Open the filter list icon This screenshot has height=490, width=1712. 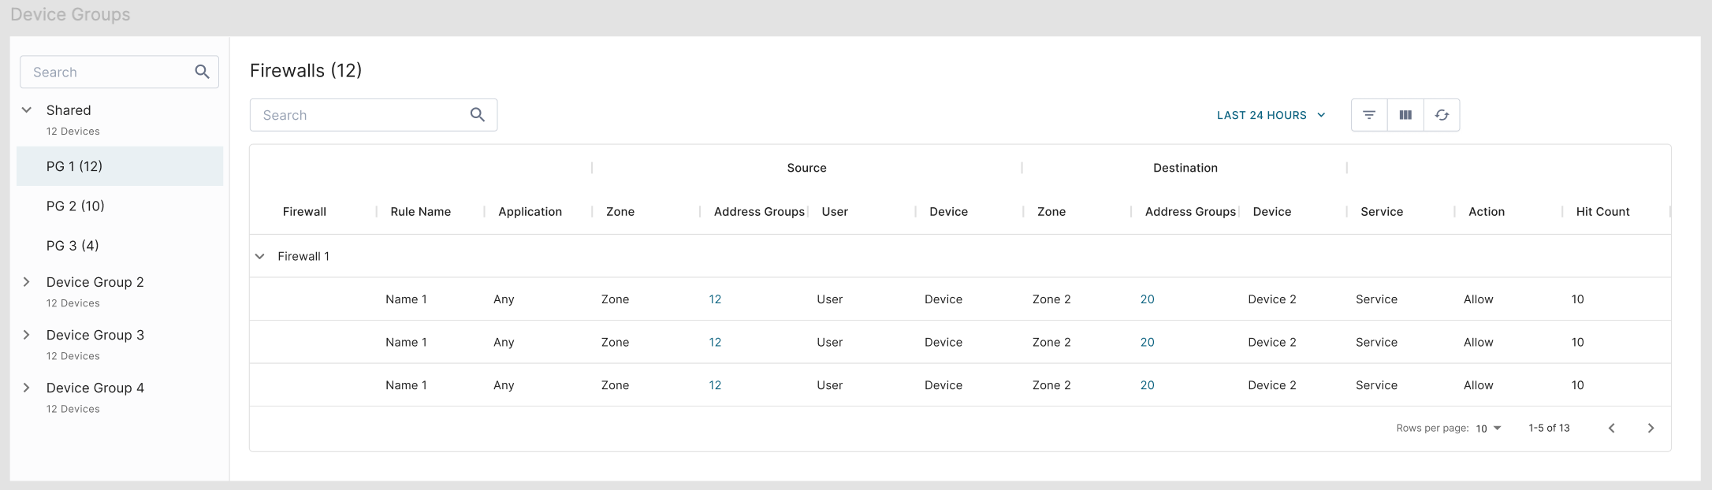[1369, 115]
